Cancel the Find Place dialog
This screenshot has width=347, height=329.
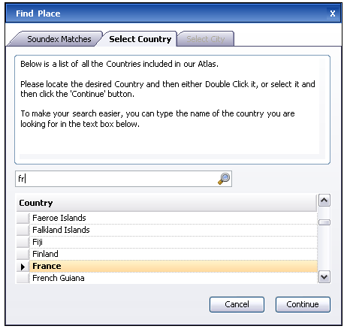pyautogui.click(x=237, y=304)
